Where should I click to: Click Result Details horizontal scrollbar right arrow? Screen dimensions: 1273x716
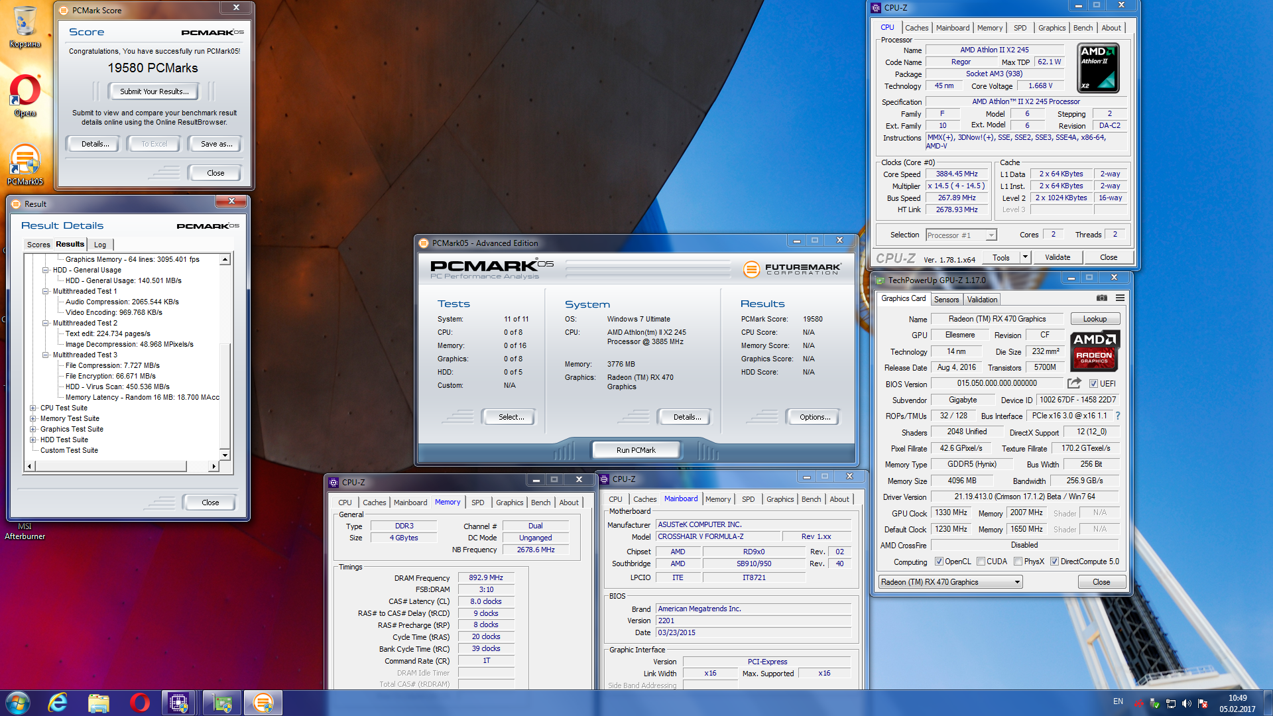[x=213, y=466]
